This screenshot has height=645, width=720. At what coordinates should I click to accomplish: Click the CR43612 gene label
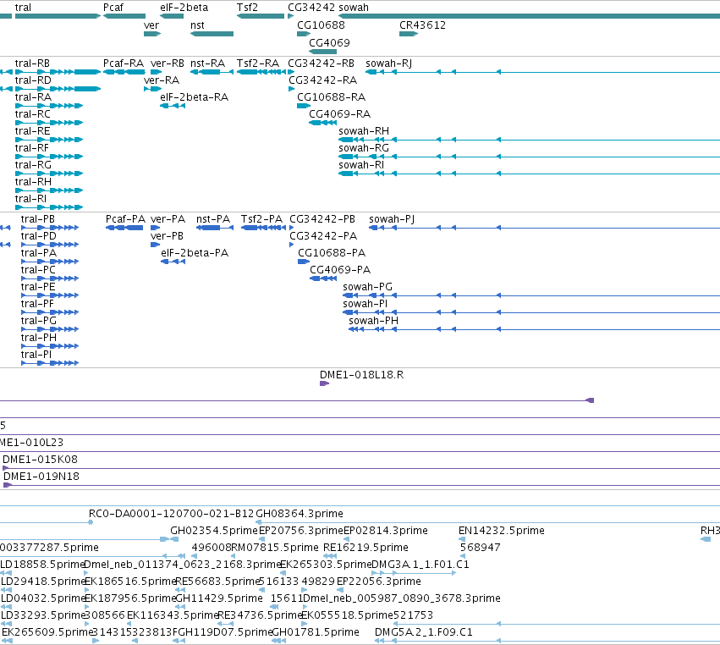(422, 25)
